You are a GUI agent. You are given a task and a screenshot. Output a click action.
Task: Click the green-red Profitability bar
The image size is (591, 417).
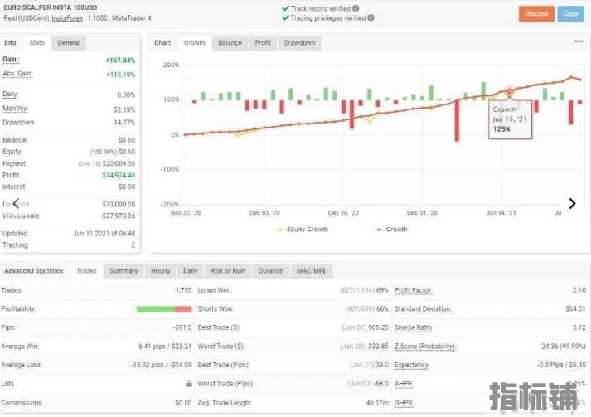(x=163, y=308)
